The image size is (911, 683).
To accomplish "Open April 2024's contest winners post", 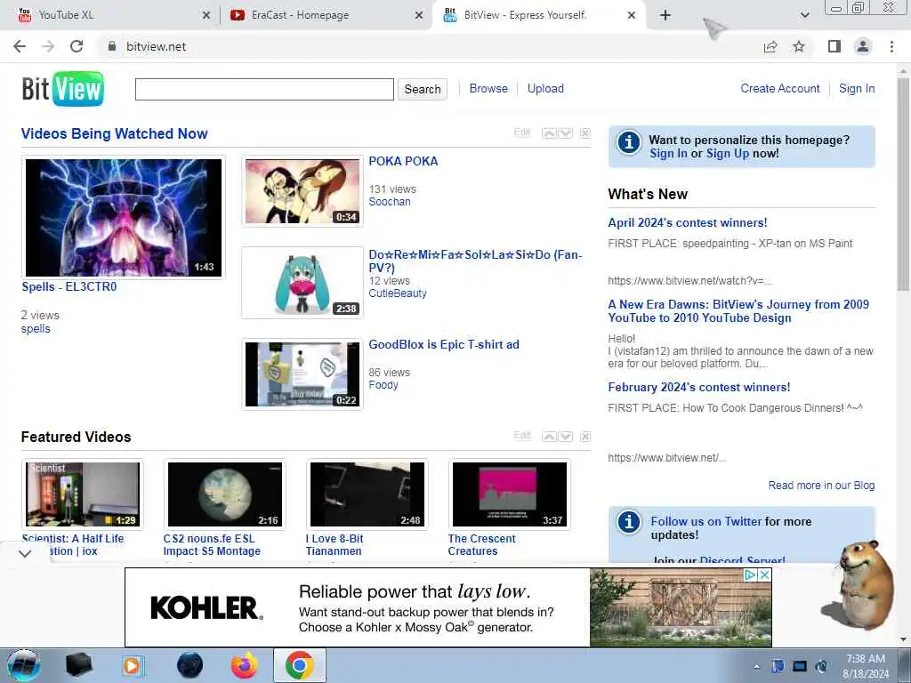I will pos(688,222).
